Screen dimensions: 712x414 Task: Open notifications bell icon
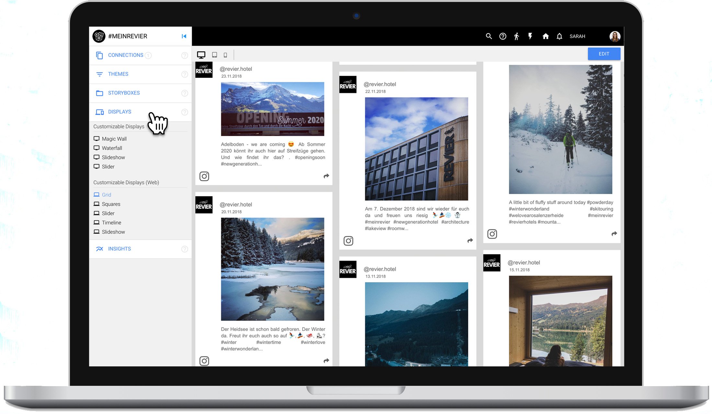tap(559, 36)
